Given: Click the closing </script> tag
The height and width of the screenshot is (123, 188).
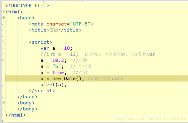Looking at the screenshot, I should click(x=42, y=91).
